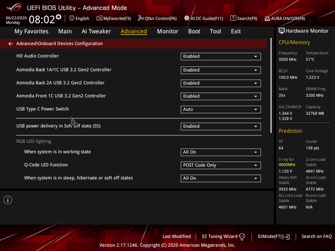Image resolution: width=335 pixels, height=251 pixels.
Task: Click the MyFavorite list icon
Action: (99, 18)
